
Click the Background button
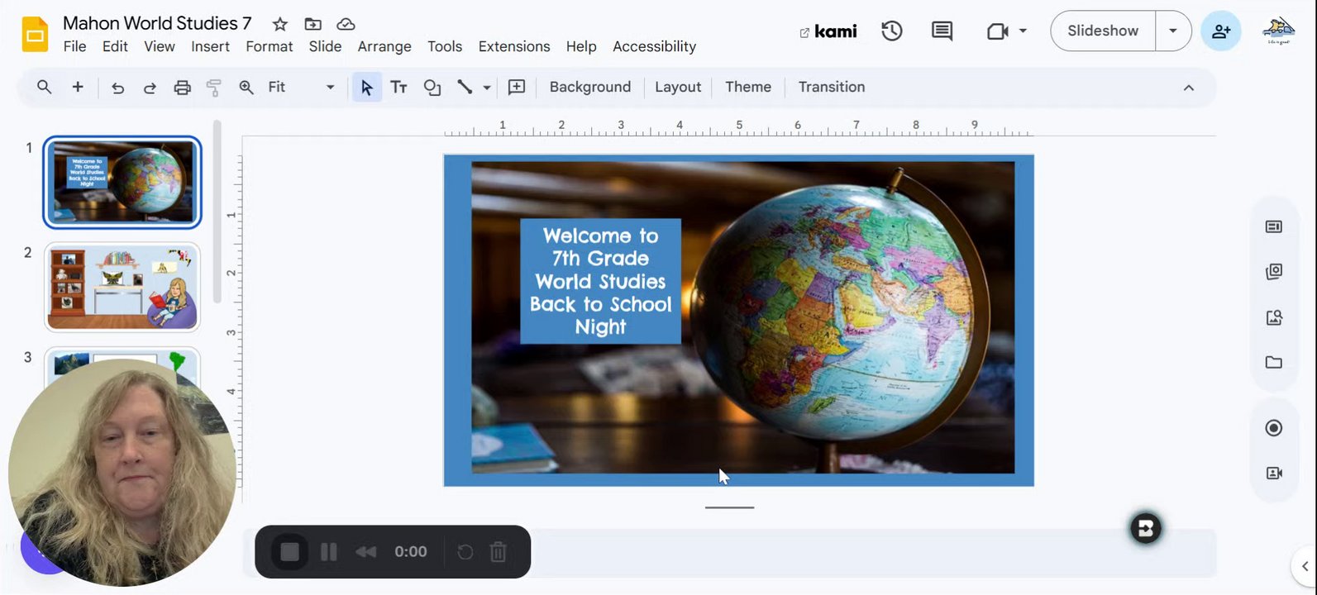589,88
